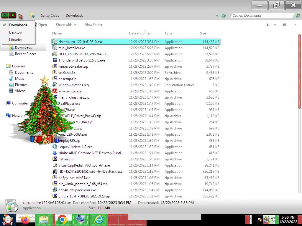Select Computer in the navigation pane
Viewport: 302px width, 226px height.
[20, 103]
